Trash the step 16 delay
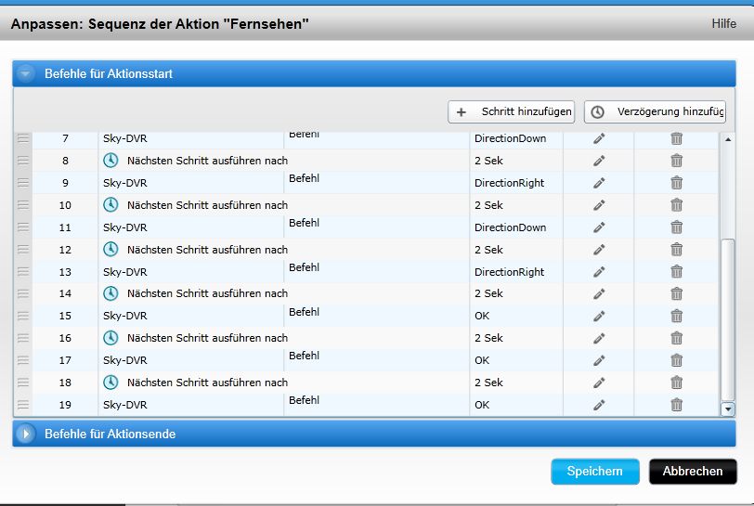 click(x=677, y=338)
